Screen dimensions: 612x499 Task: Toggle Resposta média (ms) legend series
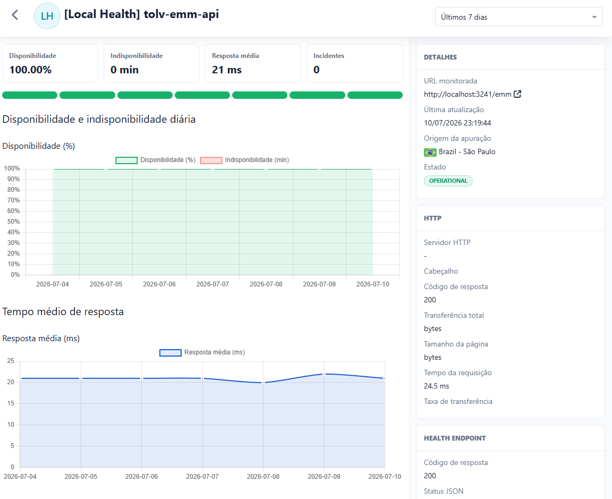(x=202, y=352)
